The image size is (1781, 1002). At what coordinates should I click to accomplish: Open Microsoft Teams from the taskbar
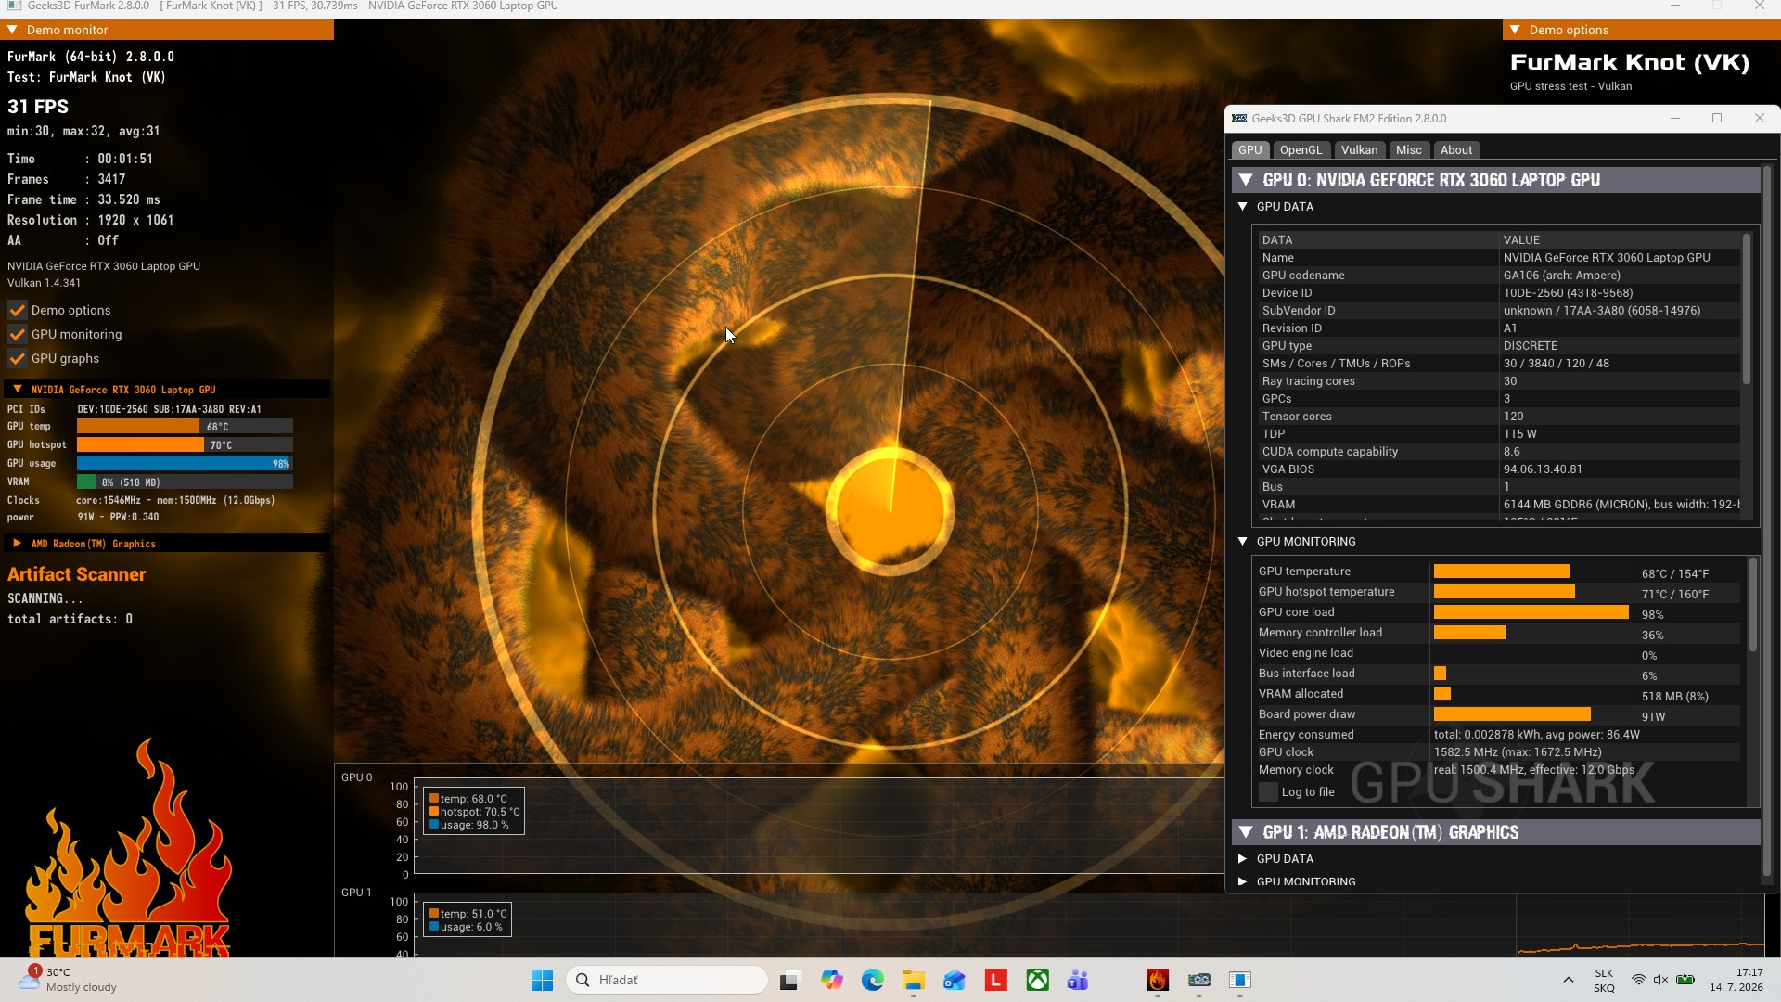coord(1078,980)
